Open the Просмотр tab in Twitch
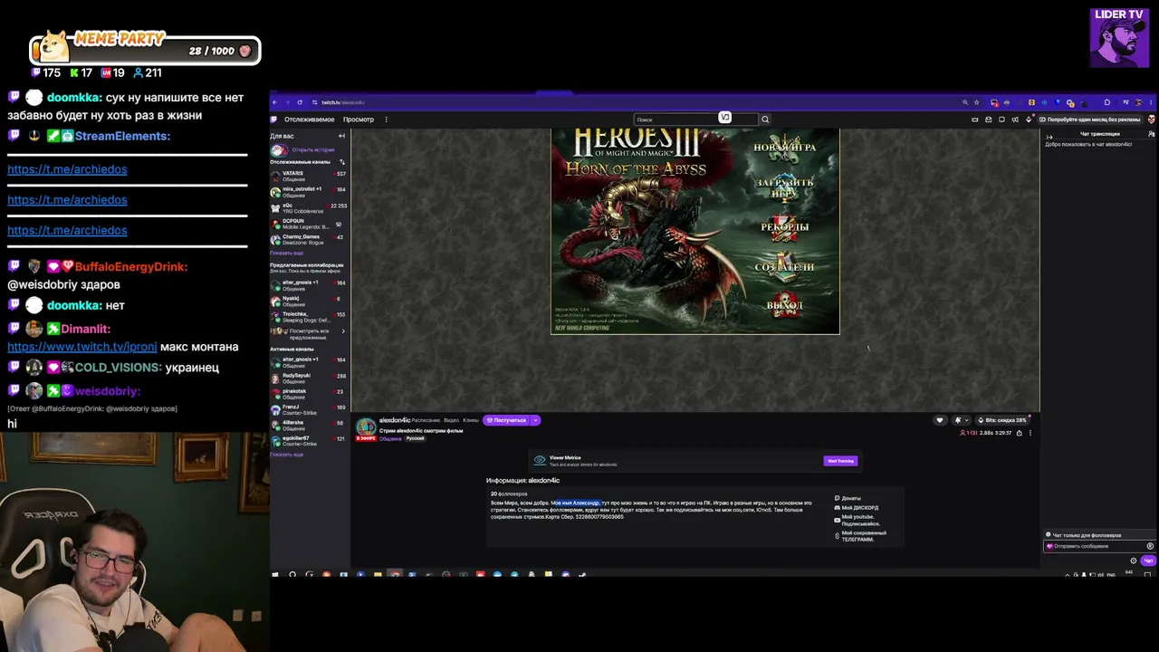 pyautogui.click(x=359, y=120)
